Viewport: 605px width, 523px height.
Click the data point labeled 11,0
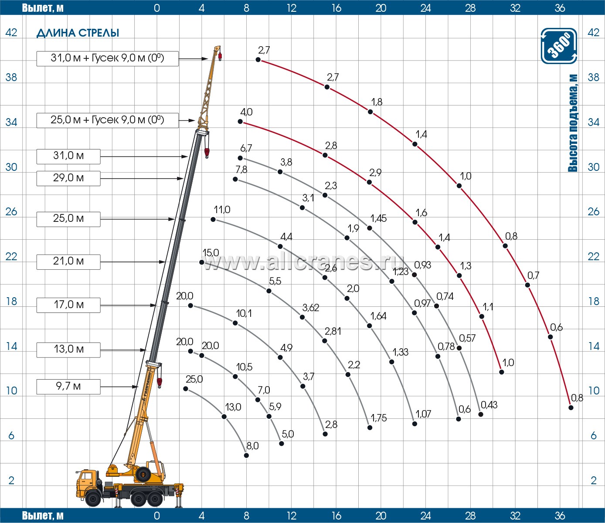pyautogui.click(x=213, y=219)
